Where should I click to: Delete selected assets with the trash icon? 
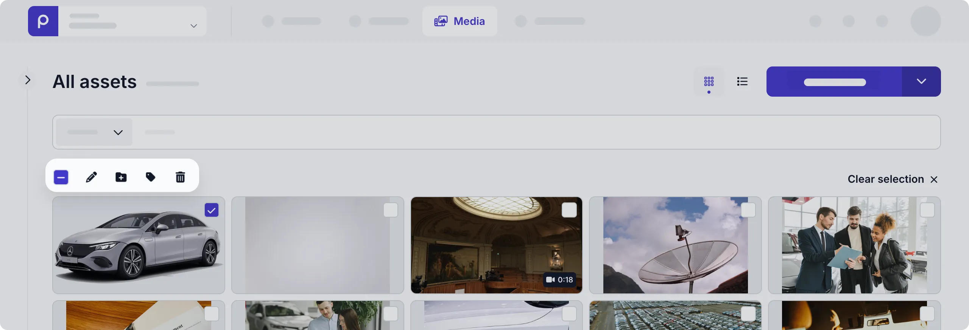coord(180,177)
